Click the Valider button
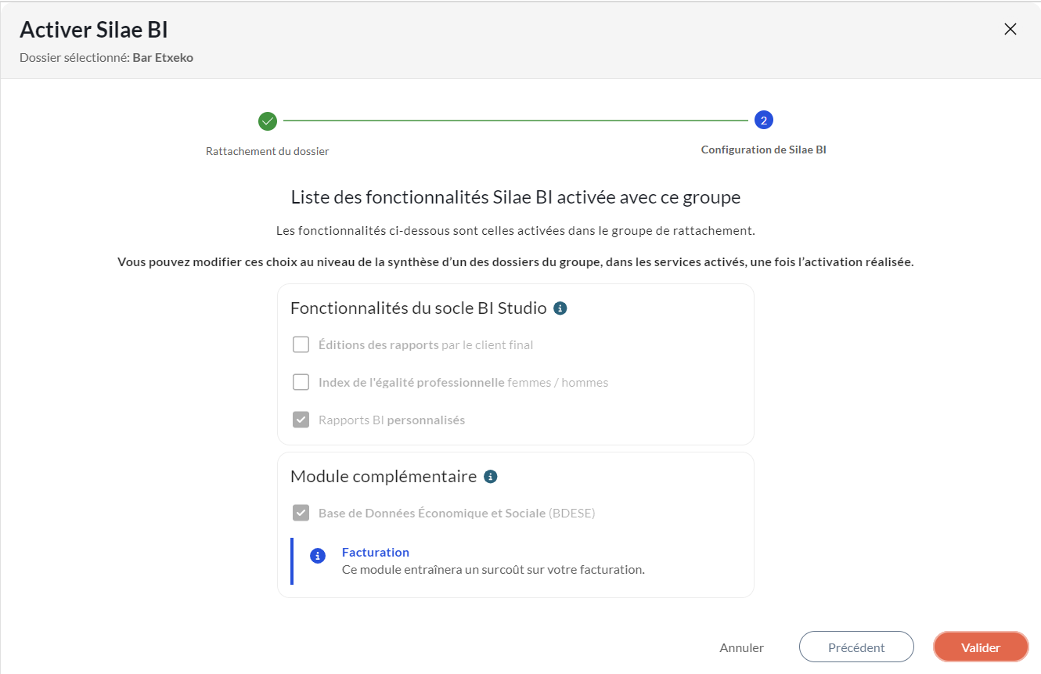 pos(981,647)
